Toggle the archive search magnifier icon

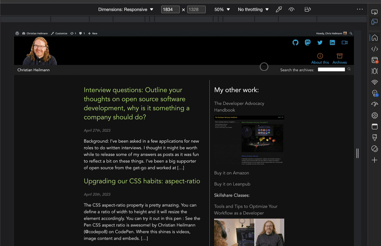tap(349, 69)
